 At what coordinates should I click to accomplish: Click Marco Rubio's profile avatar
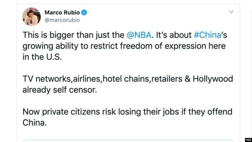(x=31, y=17)
